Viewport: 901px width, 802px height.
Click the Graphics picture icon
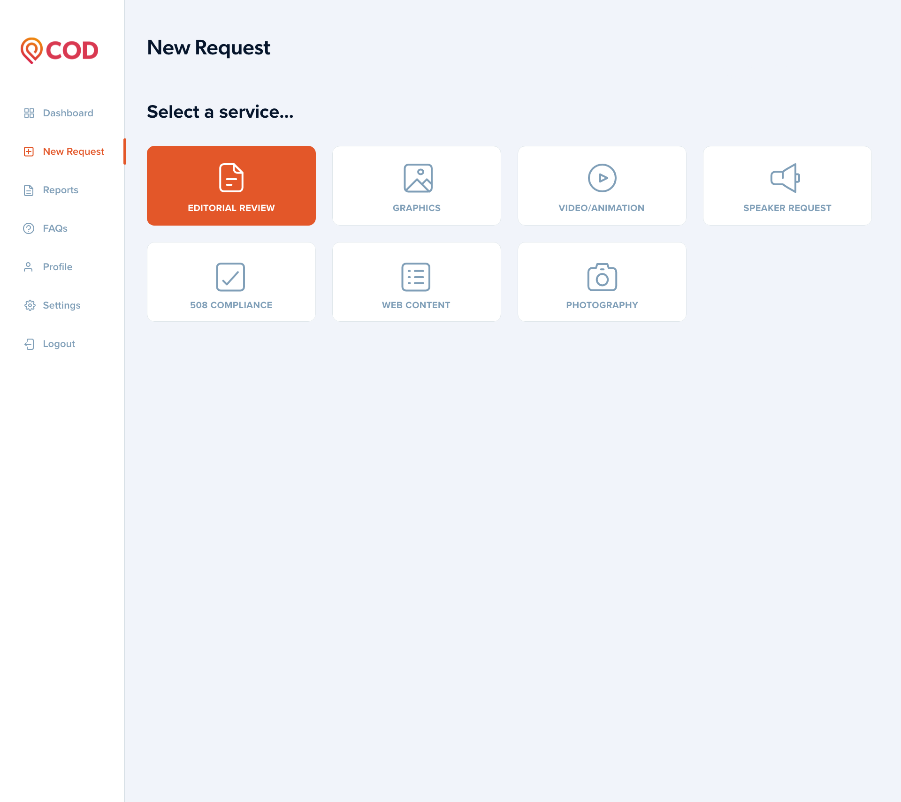[418, 178]
